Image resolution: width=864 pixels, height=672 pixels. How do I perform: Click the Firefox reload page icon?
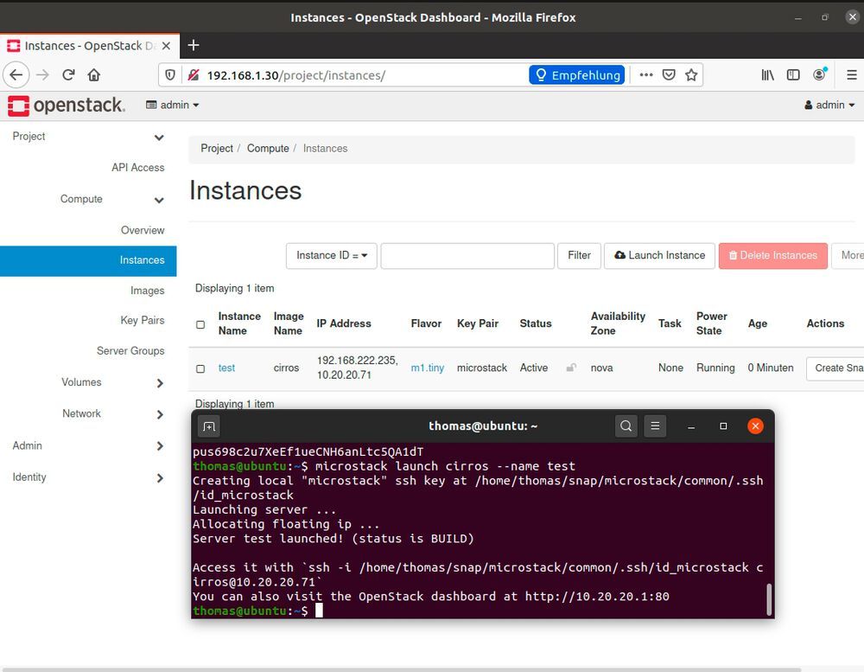click(68, 75)
